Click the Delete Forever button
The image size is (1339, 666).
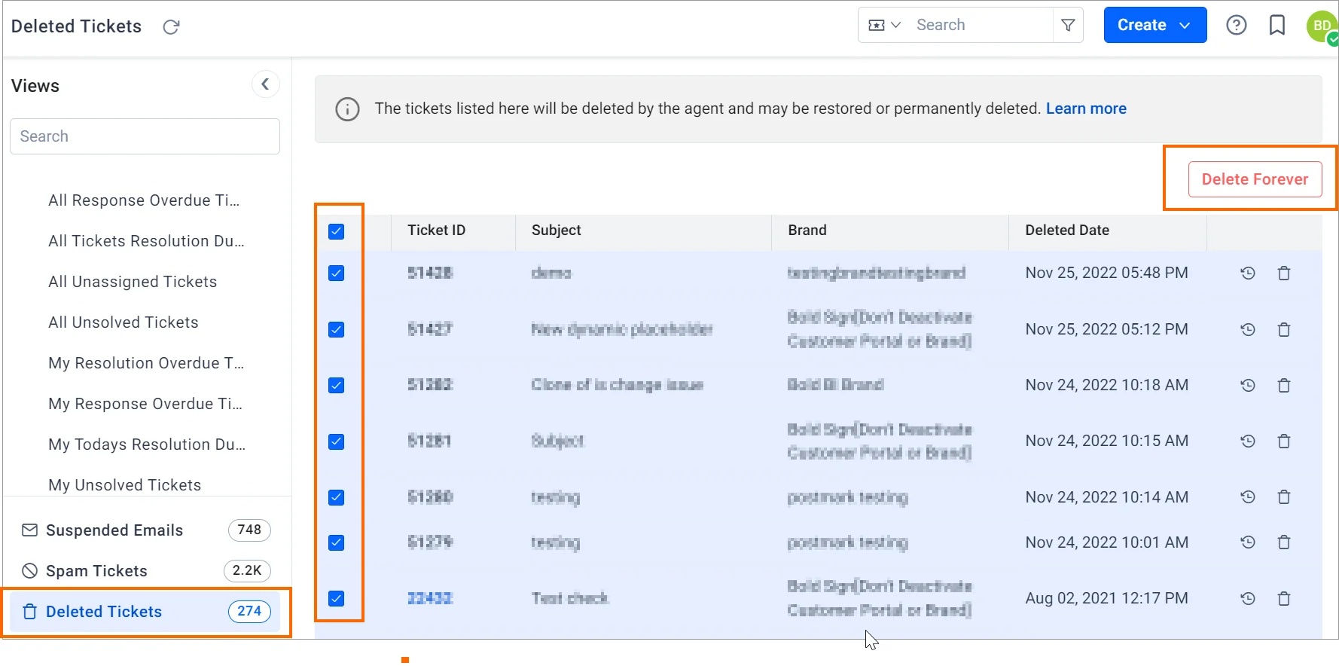pos(1255,179)
